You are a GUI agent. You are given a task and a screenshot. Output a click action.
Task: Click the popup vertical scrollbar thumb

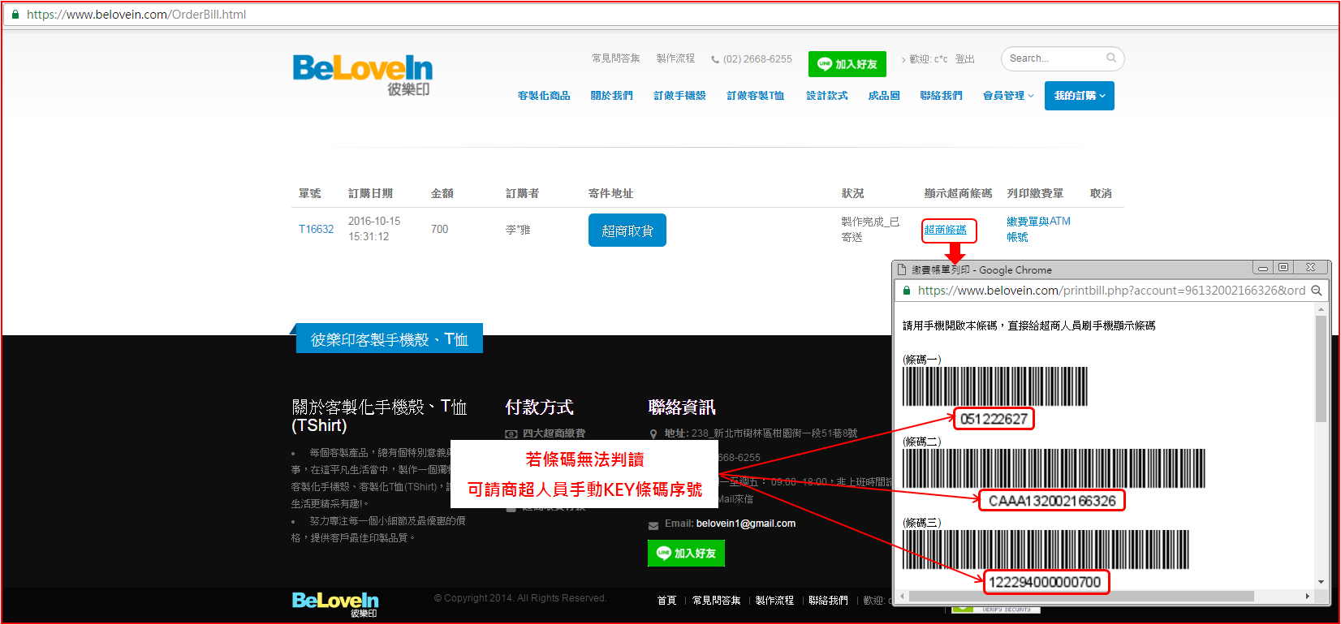tap(1322, 369)
